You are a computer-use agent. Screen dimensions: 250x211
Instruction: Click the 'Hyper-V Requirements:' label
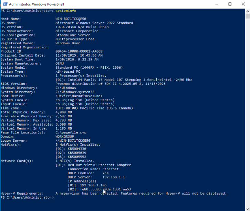click(x=22, y=194)
